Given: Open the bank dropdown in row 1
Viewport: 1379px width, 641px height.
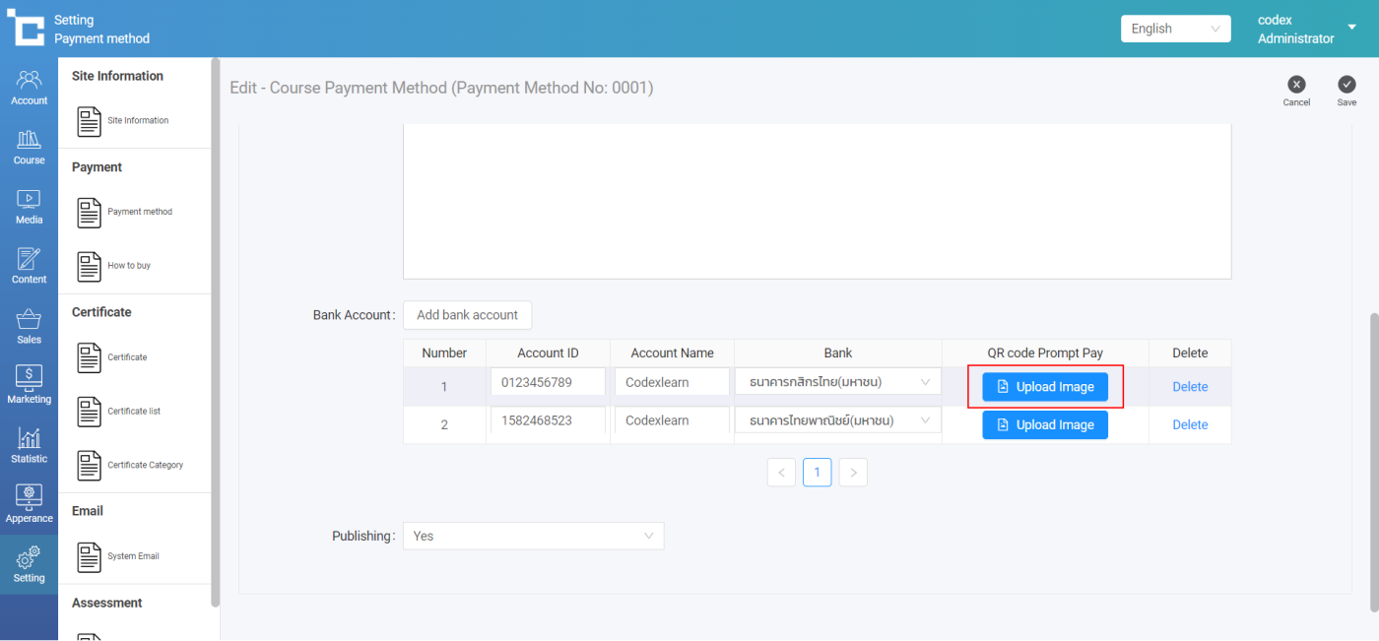Looking at the screenshot, I should tap(837, 382).
